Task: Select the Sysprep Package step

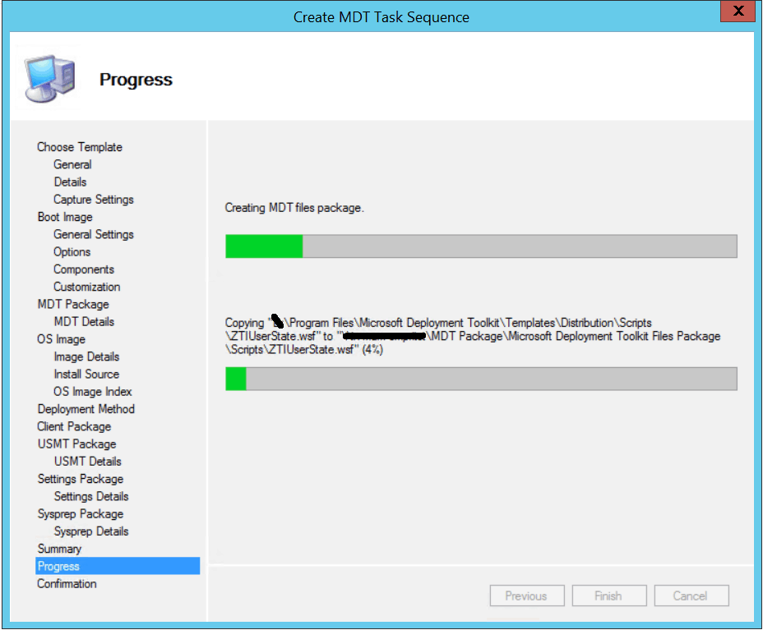Action: click(x=81, y=514)
